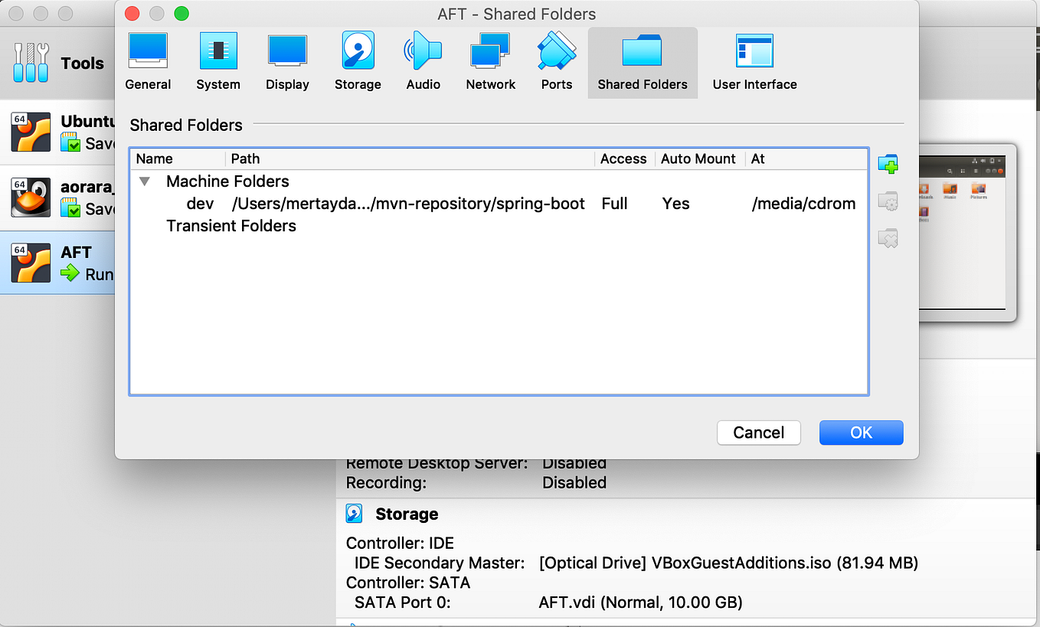Dismiss the dialog with Cancel
This screenshot has width=1040, height=627.
(758, 433)
